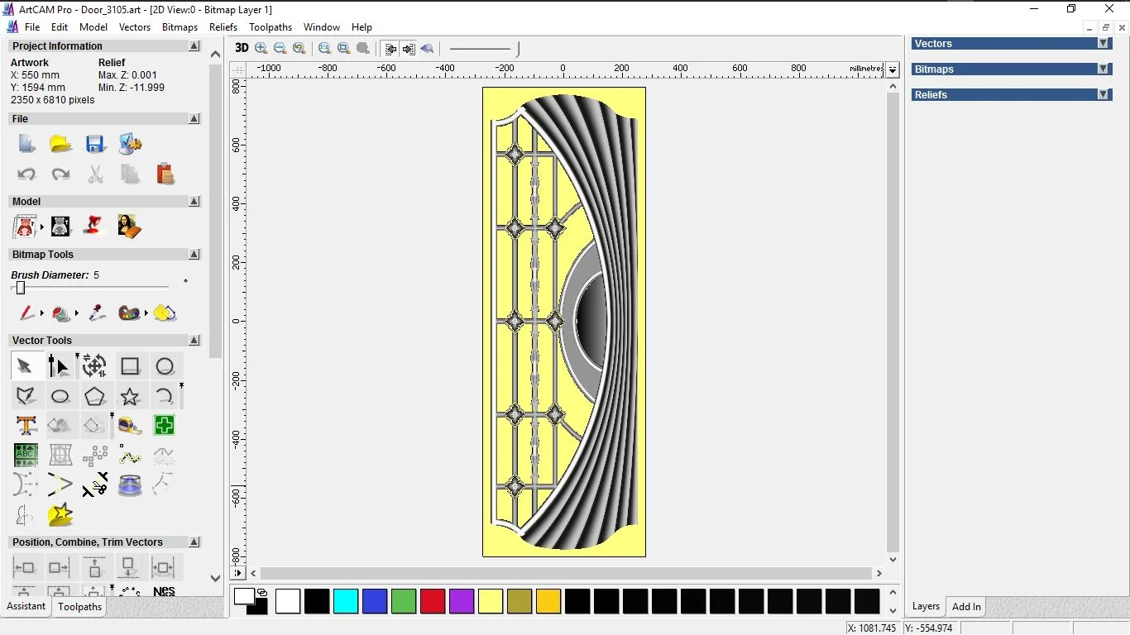Expand the Vectors layers panel
This screenshot has width=1130, height=635.
point(1103,44)
